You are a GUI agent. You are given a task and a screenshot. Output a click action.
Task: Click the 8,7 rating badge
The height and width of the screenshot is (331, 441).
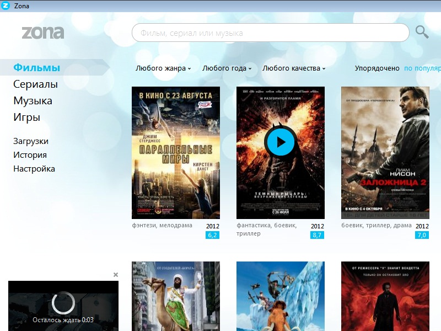click(x=317, y=235)
